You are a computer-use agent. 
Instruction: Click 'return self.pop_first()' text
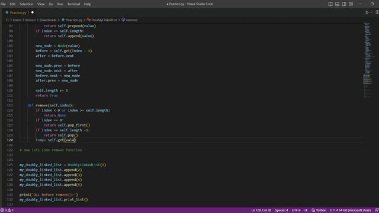[67, 125]
